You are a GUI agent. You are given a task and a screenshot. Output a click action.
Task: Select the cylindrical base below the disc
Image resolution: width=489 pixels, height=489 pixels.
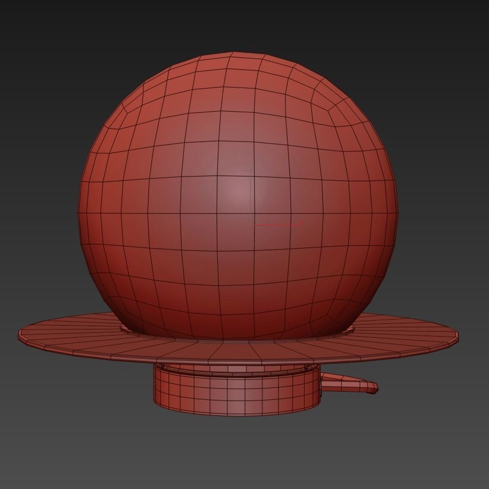[x=237, y=392]
